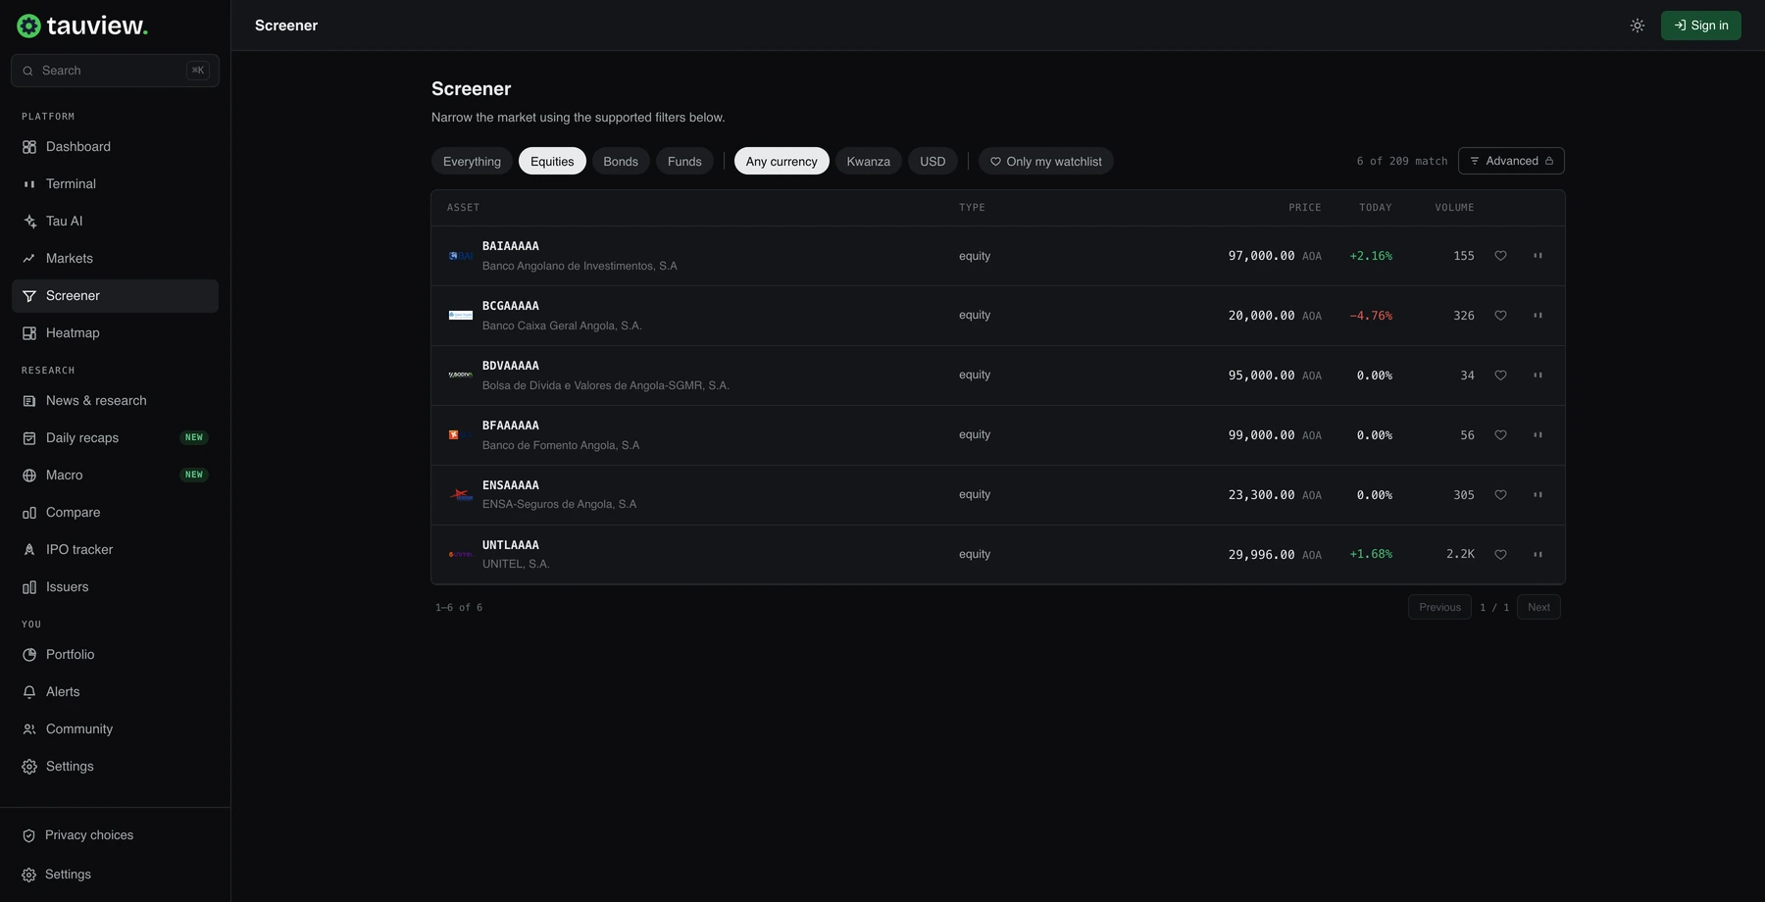Open News & research section
1765x902 pixels.
pyautogui.click(x=115, y=401)
